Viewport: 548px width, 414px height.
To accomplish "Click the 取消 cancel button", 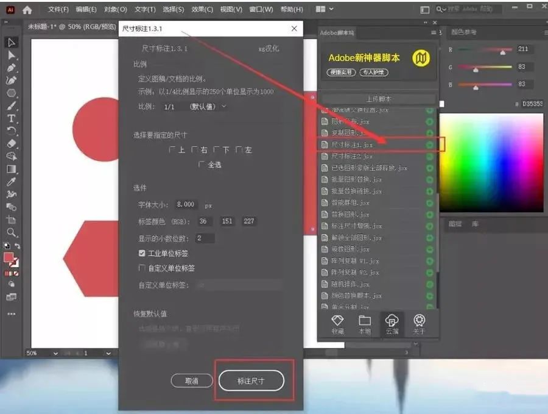I will coord(191,380).
